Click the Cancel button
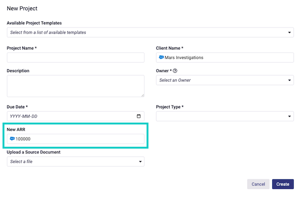 coord(258,184)
